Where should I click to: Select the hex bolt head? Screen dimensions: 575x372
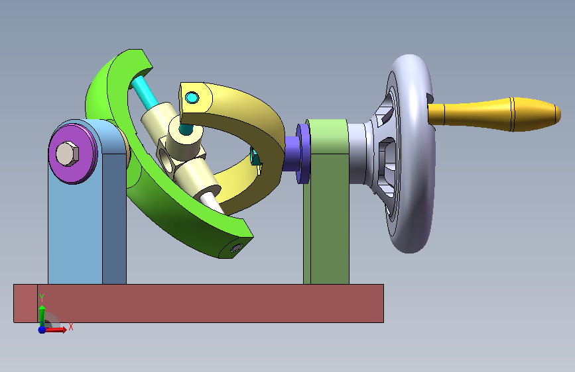[68, 154]
